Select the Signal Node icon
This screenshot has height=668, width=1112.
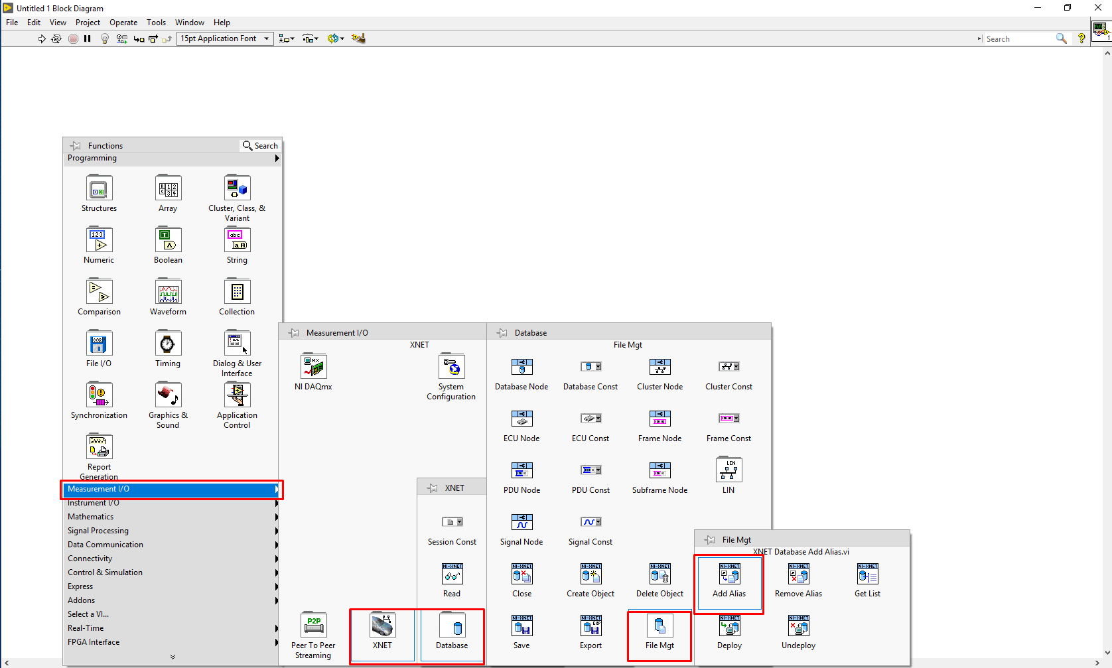coord(521,522)
